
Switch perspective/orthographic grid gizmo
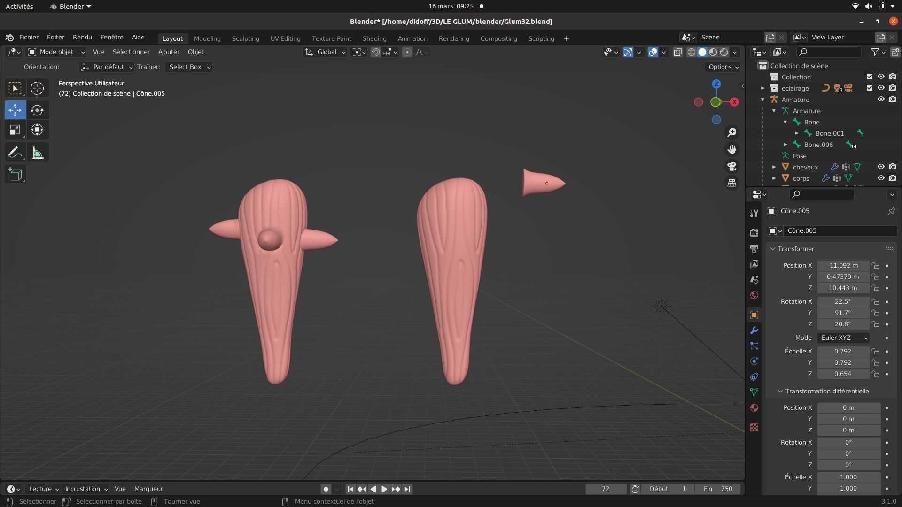click(x=732, y=184)
